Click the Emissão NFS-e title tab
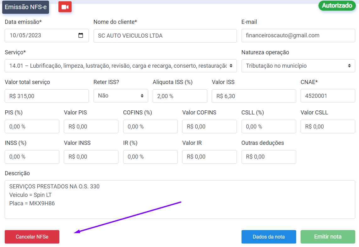359x247 pixels. (25, 7)
